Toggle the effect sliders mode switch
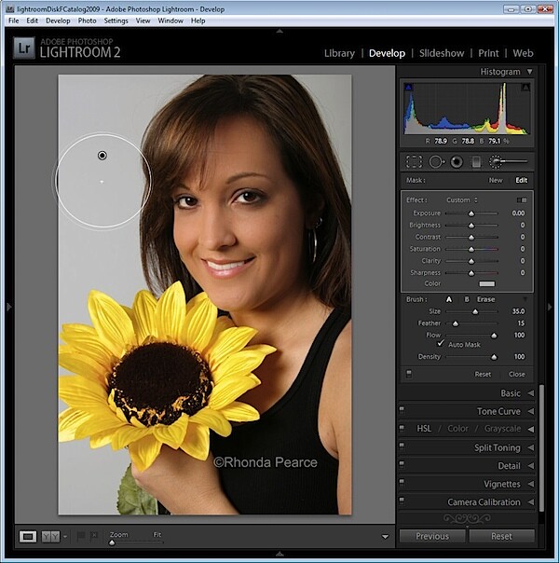 [522, 200]
